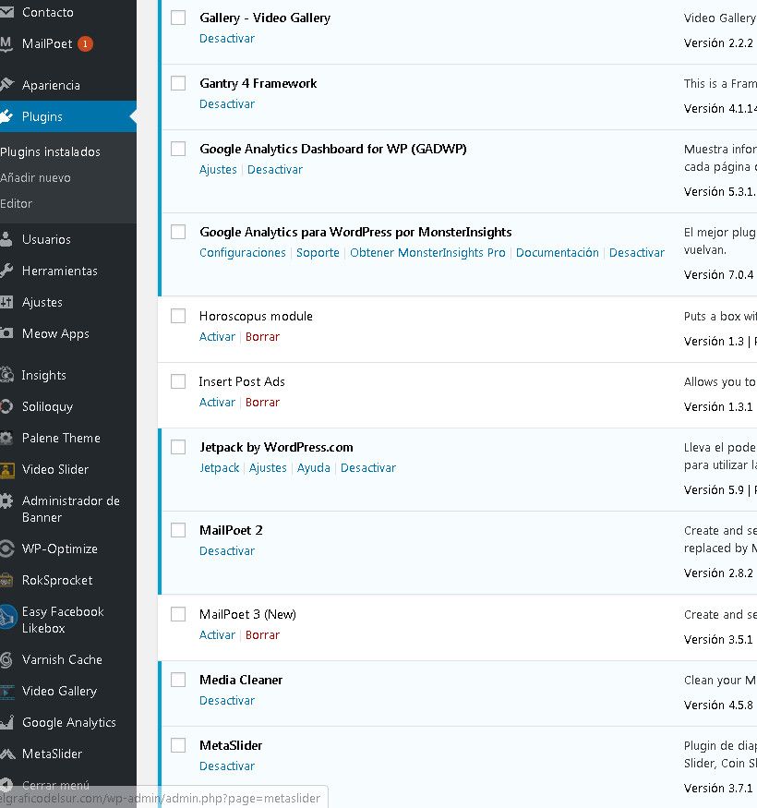Check the Media Cleaner checkbox

tap(178, 679)
